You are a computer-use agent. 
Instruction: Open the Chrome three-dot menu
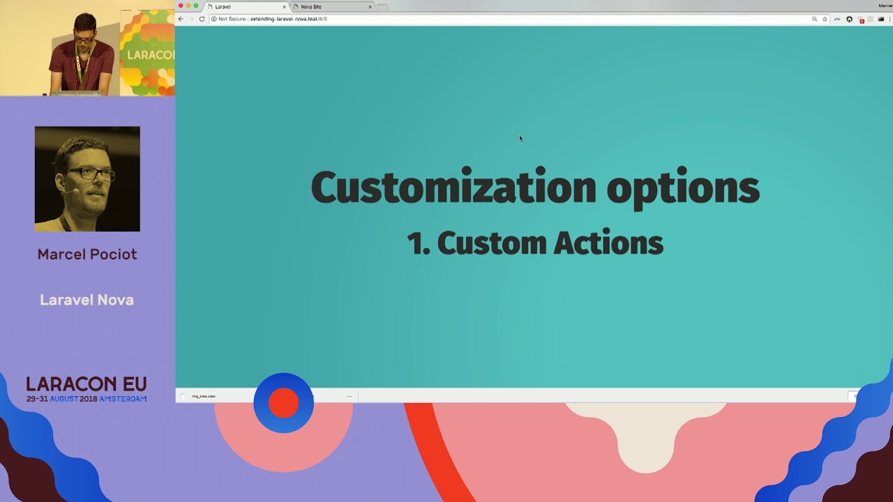(x=890, y=19)
